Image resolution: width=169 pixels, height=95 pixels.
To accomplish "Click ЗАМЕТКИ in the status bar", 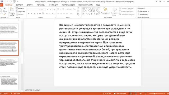I will [107, 93].
